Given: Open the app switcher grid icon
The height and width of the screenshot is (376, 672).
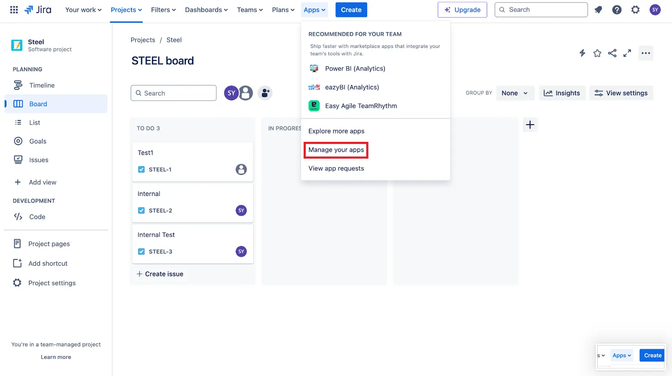Looking at the screenshot, I should [14, 10].
